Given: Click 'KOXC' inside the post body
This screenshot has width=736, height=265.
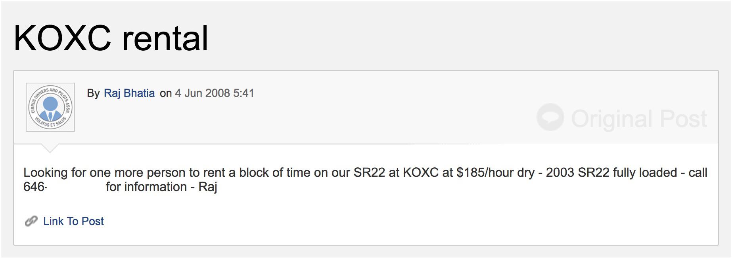Looking at the screenshot, I should point(420,173).
